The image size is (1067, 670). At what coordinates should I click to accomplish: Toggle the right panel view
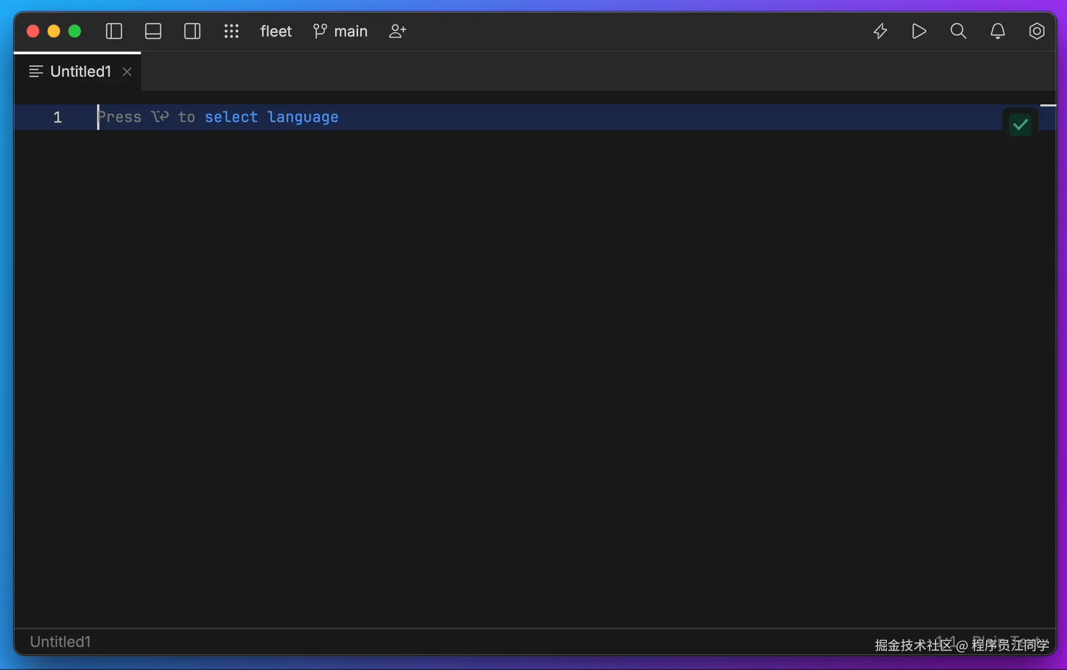point(192,31)
